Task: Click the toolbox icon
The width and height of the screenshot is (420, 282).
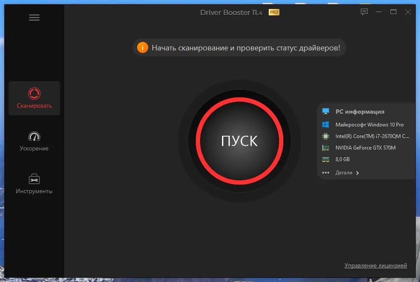Action: click(34, 179)
